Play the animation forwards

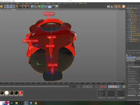[x=87, y=87]
